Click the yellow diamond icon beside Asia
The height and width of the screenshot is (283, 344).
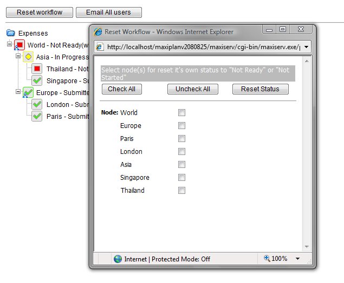tap(28, 57)
